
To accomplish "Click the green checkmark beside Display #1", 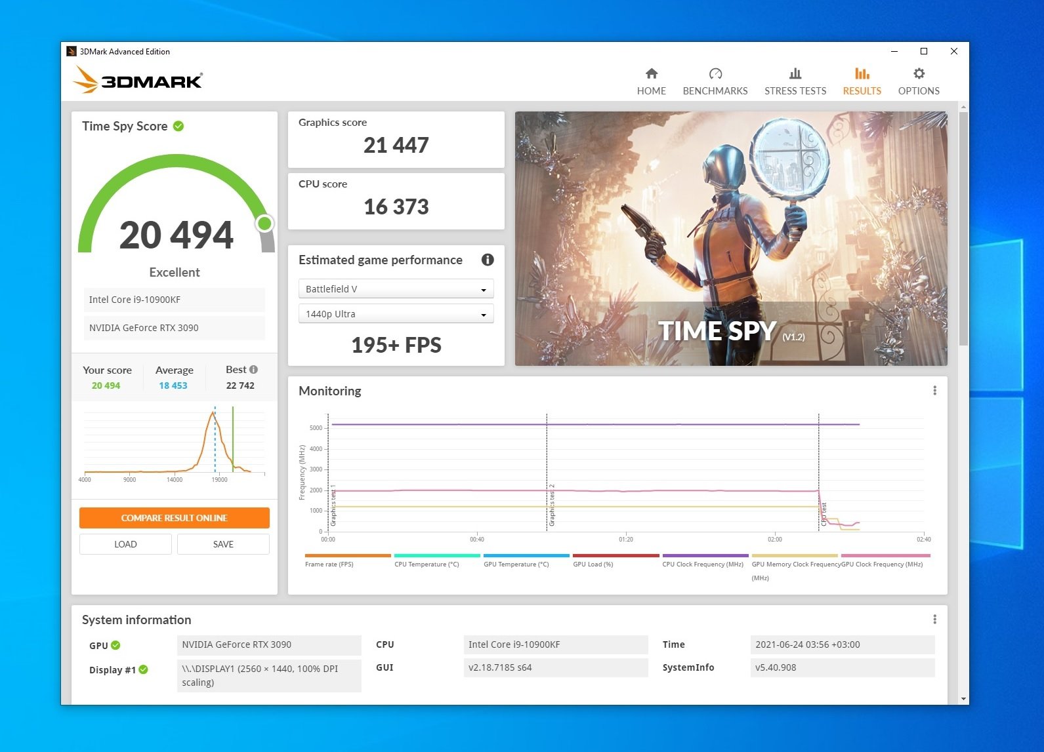I will point(144,669).
